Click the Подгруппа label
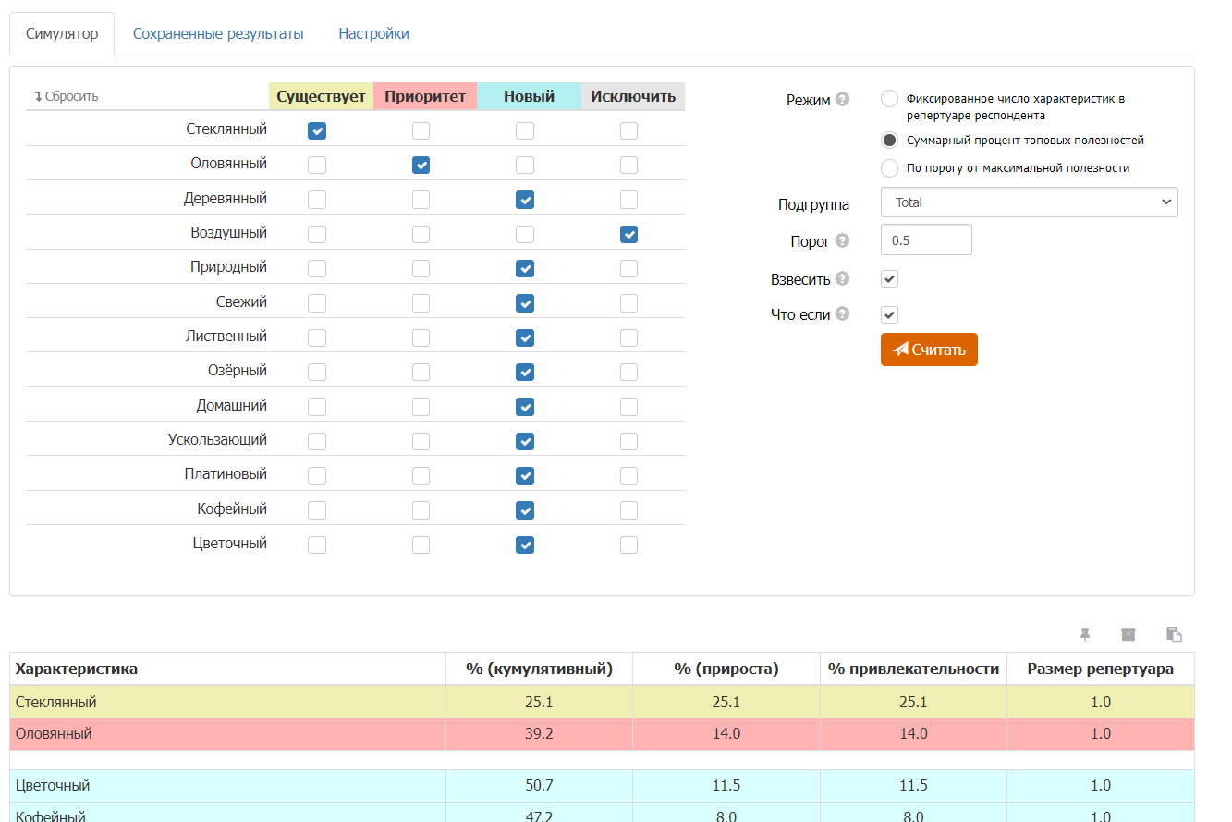 click(x=813, y=204)
